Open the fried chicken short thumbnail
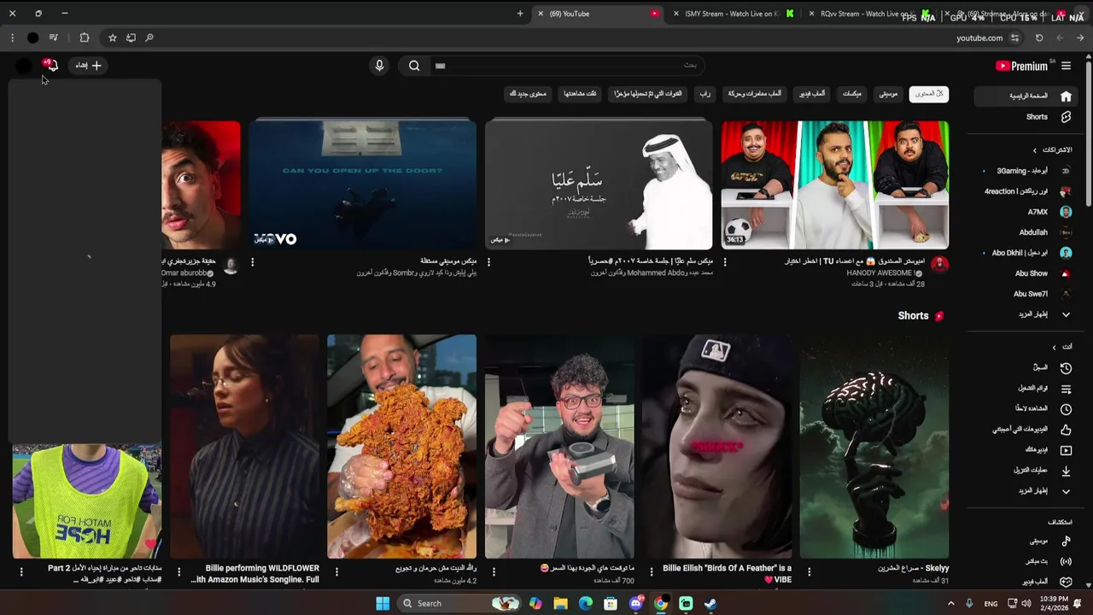This screenshot has height=615, width=1093. point(401,447)
